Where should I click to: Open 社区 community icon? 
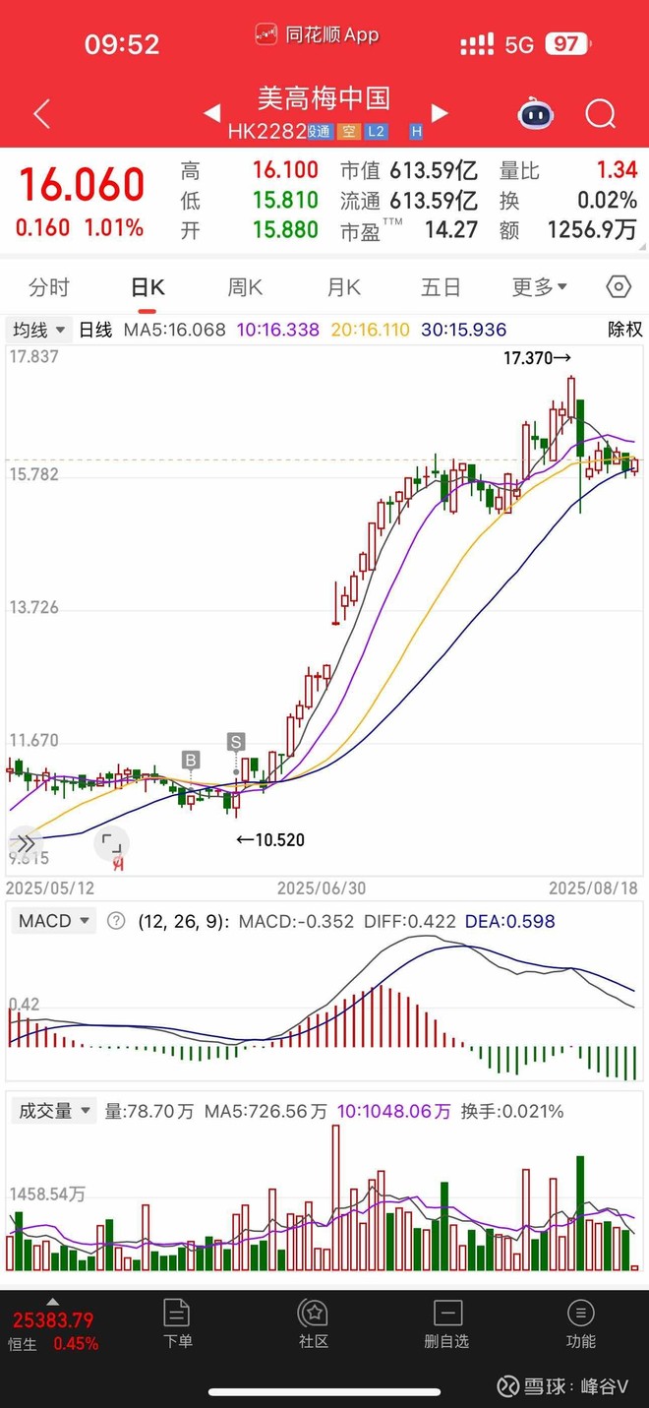pyautogui.click(x=313, y=1323)
